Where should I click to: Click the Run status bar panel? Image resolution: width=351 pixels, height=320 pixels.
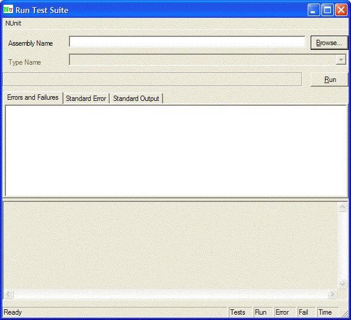(263, 312)
